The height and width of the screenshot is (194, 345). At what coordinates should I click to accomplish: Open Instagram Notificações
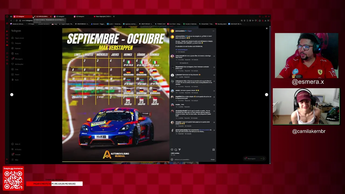tap(17, 64)
